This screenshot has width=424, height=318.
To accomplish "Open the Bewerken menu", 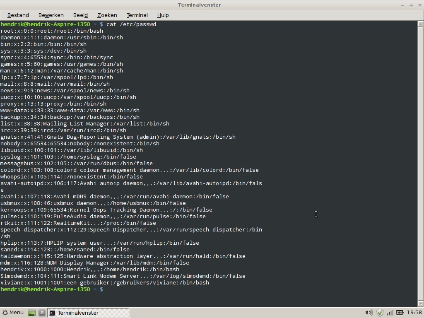I will pyautogui.click(x=51, y=15).
